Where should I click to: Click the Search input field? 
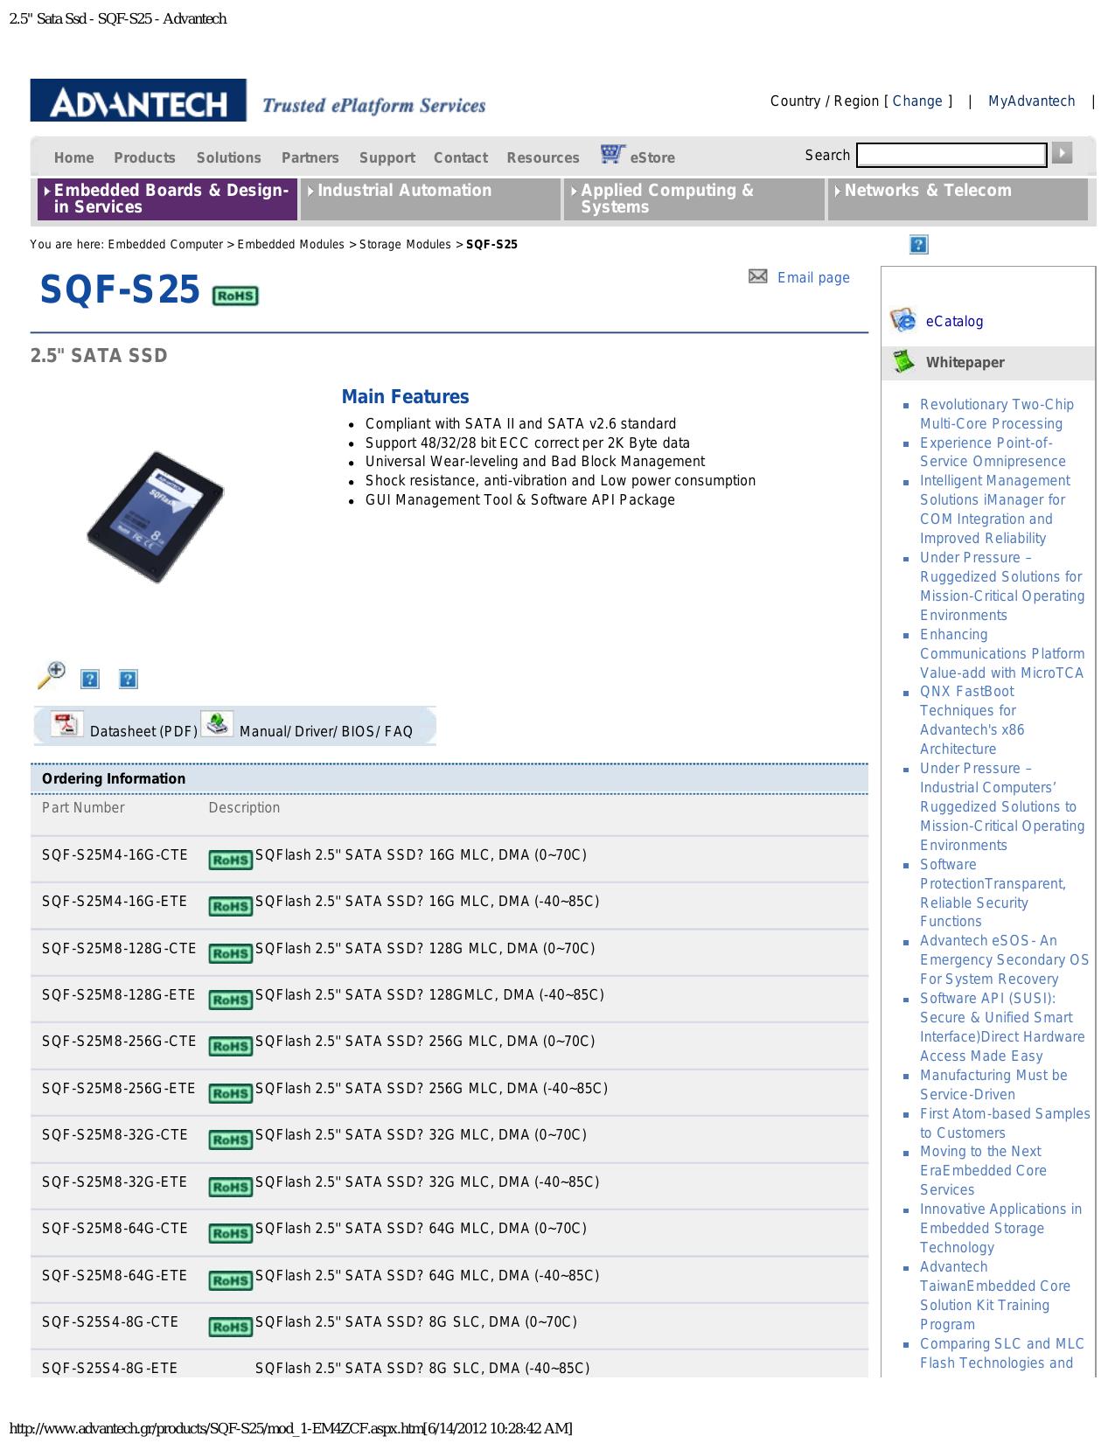[951, 155]
